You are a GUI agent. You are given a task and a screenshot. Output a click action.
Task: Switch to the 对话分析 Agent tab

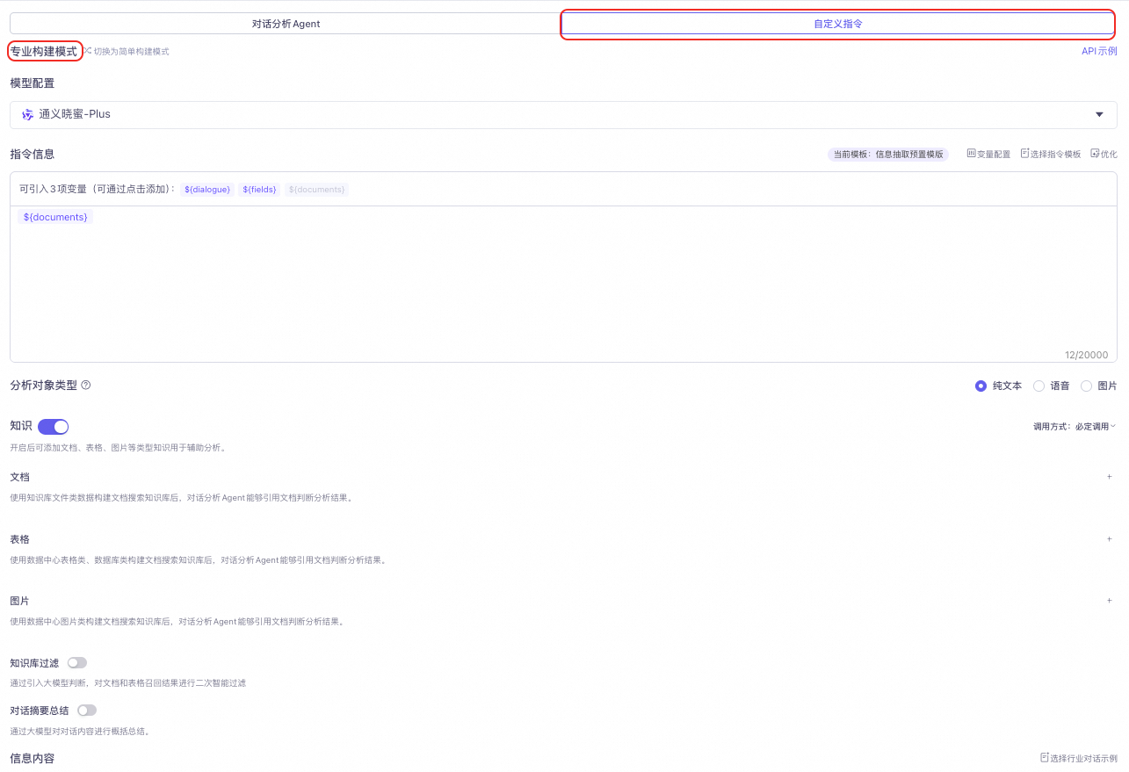pos(286,24)
